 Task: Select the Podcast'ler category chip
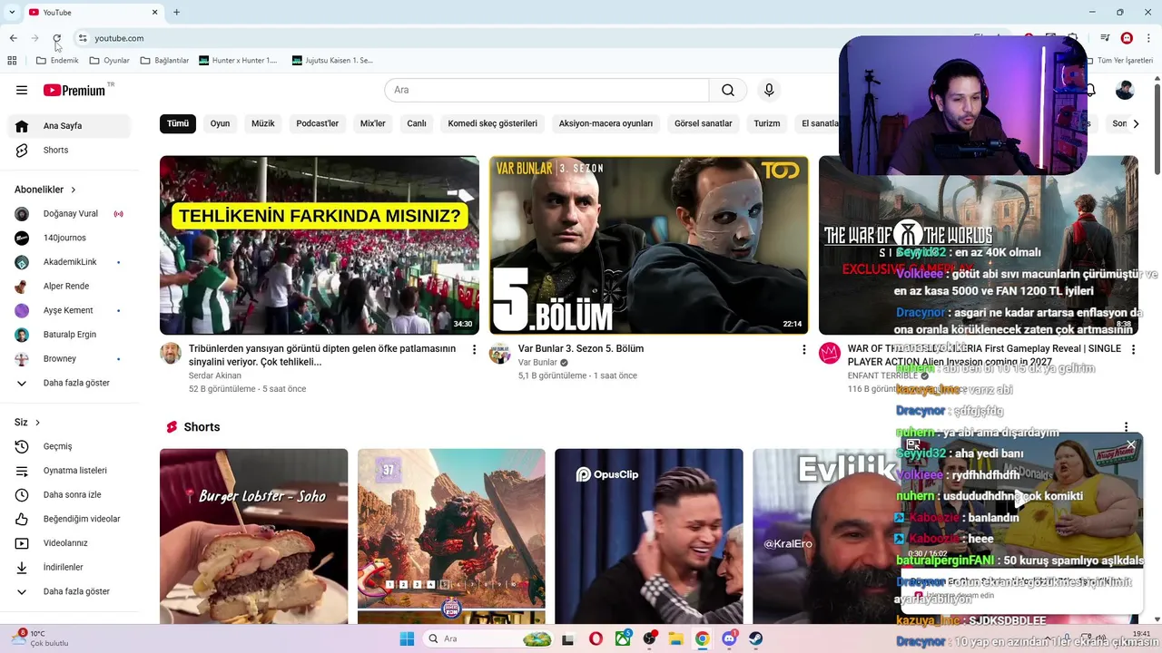click(318, 123)
